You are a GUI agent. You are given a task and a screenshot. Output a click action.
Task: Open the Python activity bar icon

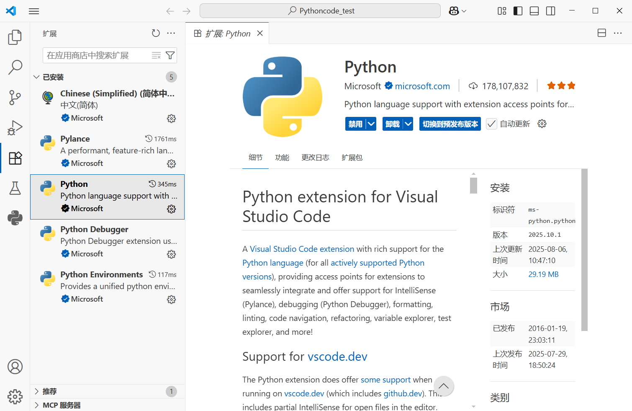click(x=15, y=218)
